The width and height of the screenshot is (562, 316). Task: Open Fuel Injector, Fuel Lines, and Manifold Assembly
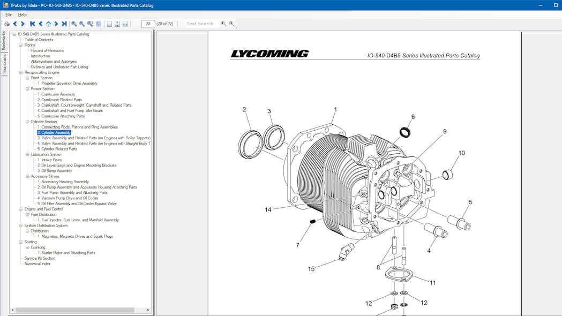(x=78, y=220)
